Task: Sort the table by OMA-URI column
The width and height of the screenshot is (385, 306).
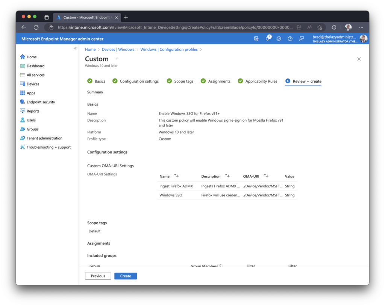Action: tap(266, 176)
